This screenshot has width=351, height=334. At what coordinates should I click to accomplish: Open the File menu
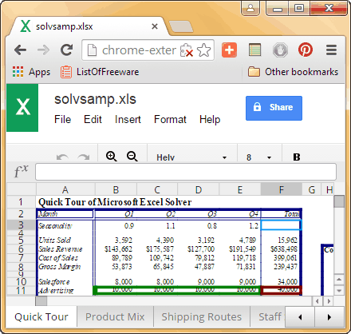click(63, 119)
